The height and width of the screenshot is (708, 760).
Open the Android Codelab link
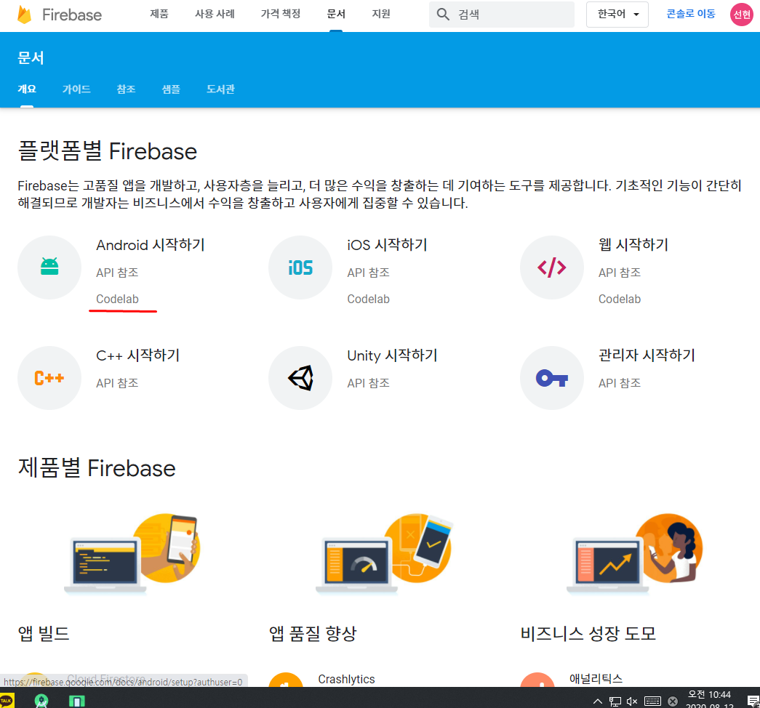(x=117, y=299)
